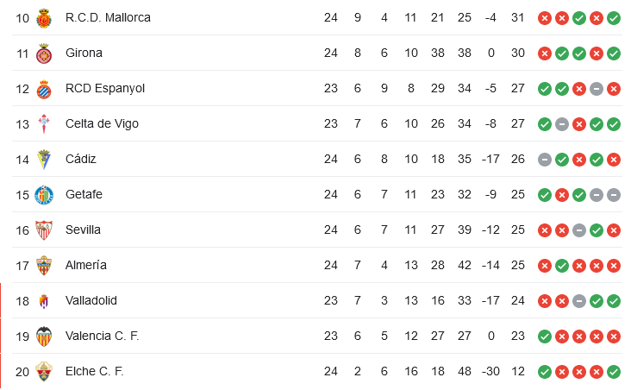
Task: Click the R.C.D. Mallorca club crest
Action: pos(44,18)
